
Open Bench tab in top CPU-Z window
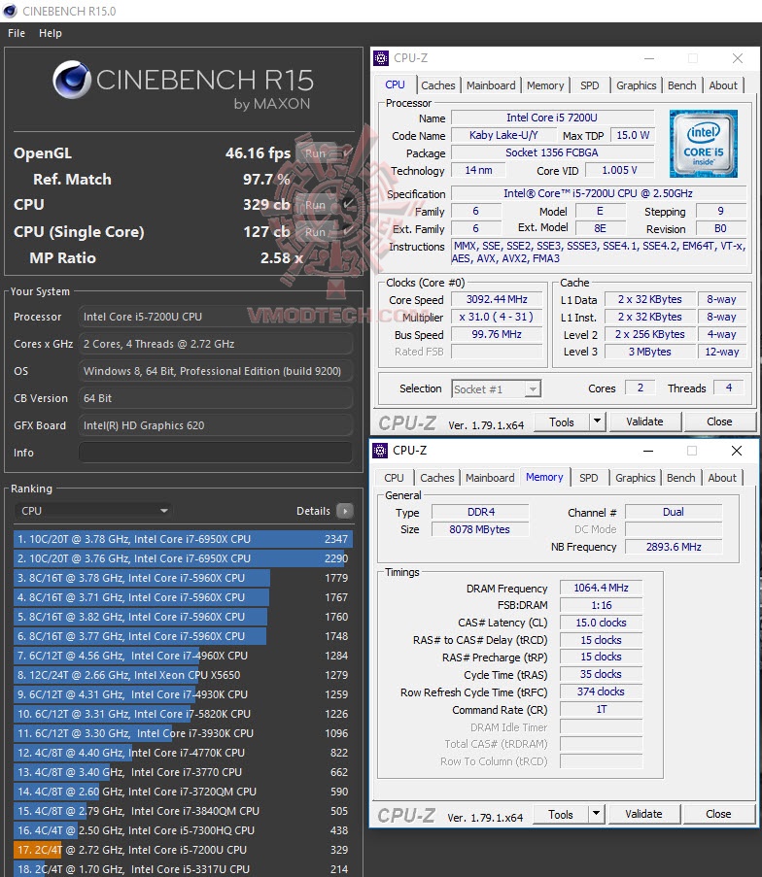pyautogui.click(x=682, y=85)
